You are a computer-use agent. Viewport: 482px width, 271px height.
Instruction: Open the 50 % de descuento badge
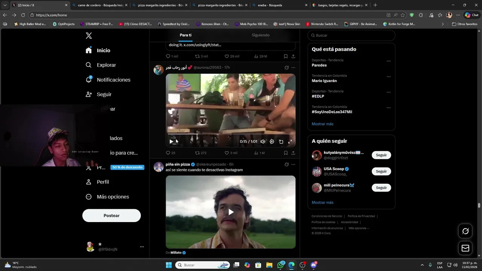point(127,167)
